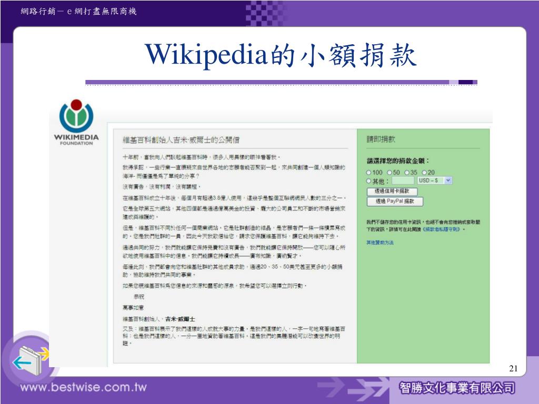Select the 100 donation amount radio button
Viewport: 539px width, 404px height.
368,173
